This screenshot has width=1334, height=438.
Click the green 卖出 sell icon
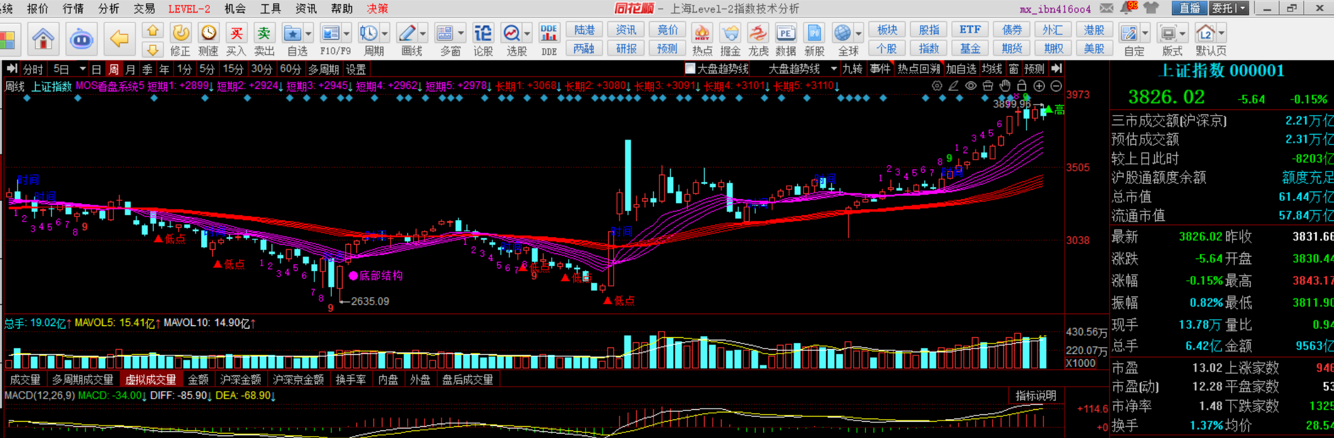pyautogui.click(x=264, y=33)
